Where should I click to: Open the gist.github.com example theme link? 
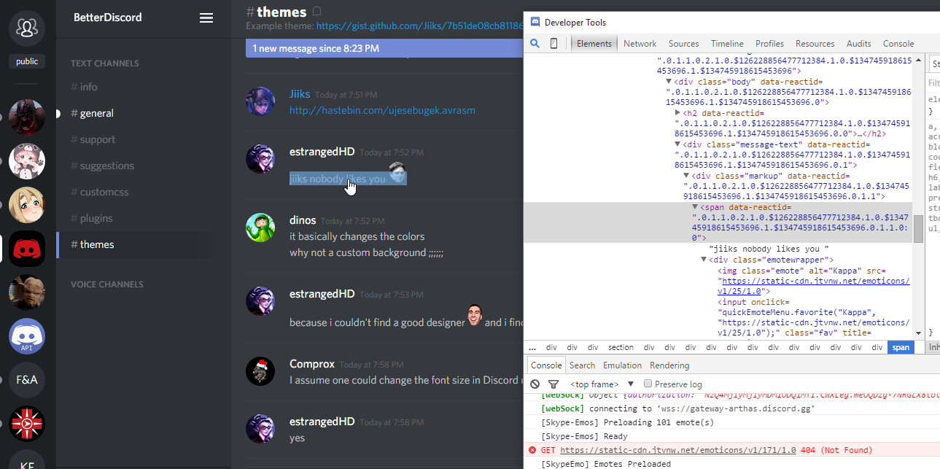419,26
